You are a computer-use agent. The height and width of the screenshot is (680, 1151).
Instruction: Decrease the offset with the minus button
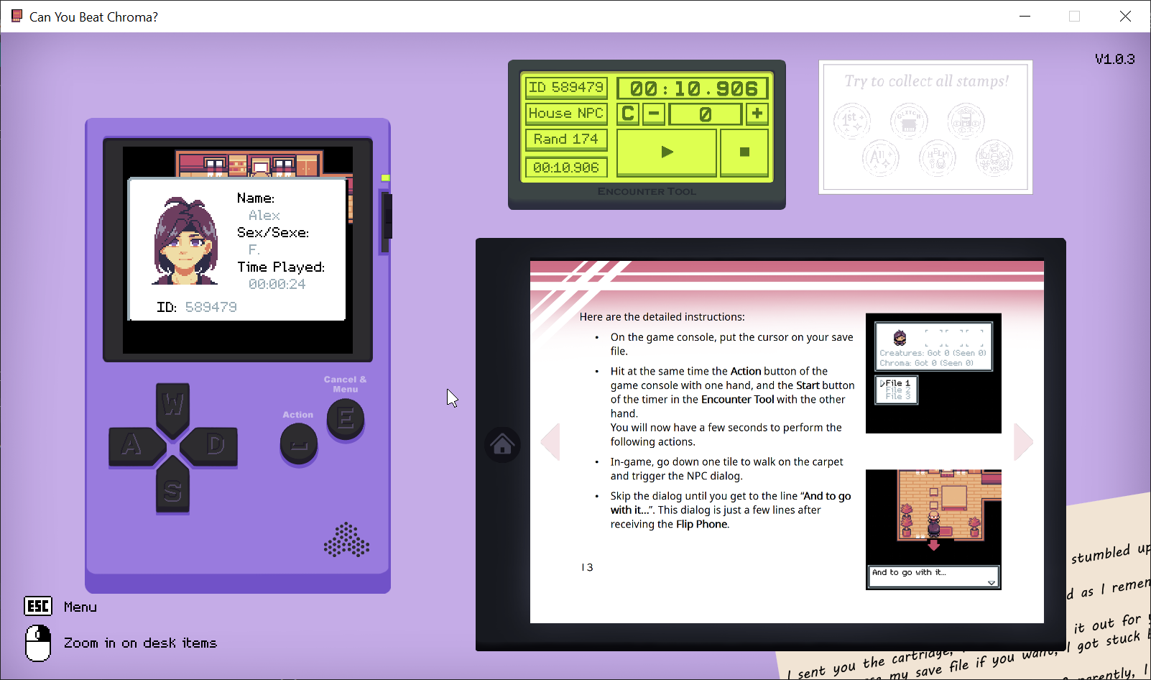654,114
